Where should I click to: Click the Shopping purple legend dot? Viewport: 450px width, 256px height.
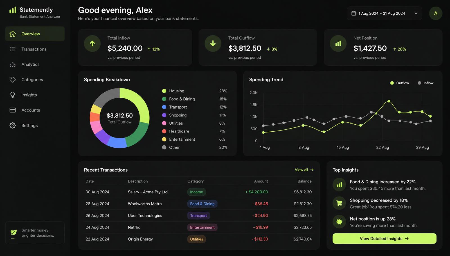[x=164, y=115]
